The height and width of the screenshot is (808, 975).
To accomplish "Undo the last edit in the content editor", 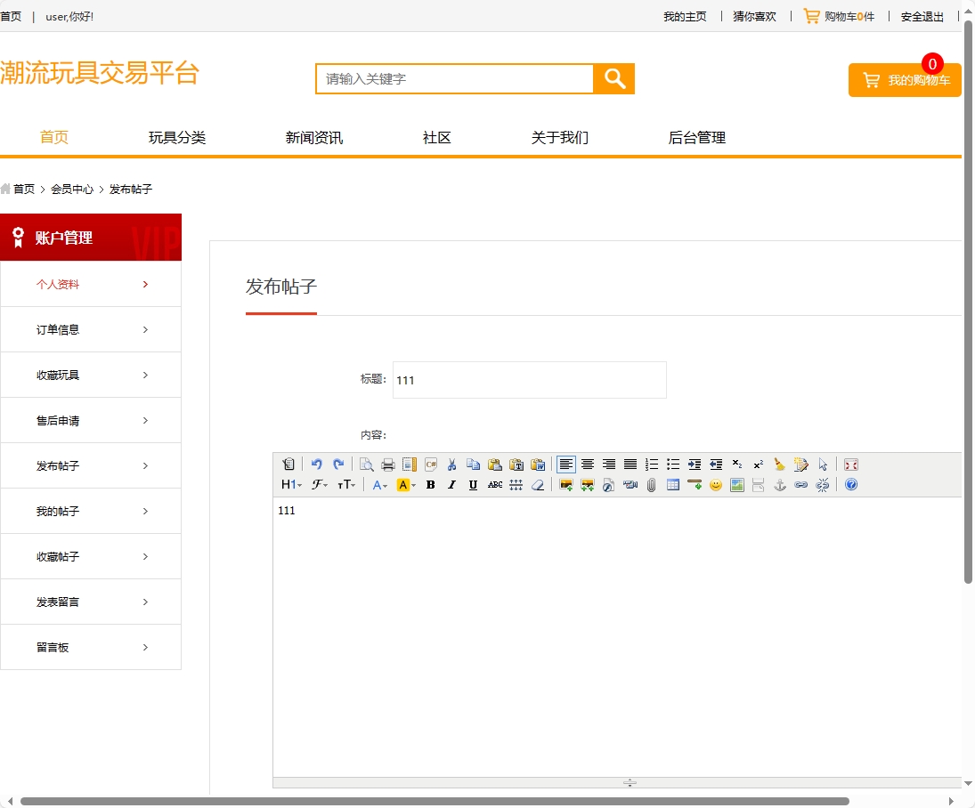I will point(317,464).
